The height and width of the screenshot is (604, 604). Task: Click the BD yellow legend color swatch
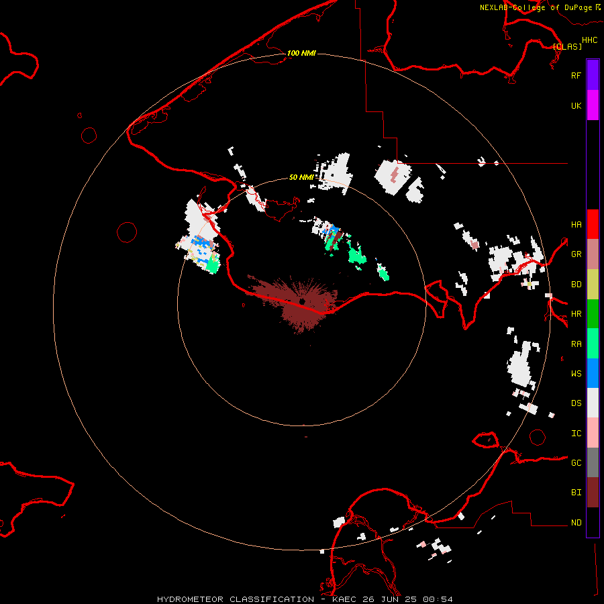pyautogui.click(x=593, y=285)
